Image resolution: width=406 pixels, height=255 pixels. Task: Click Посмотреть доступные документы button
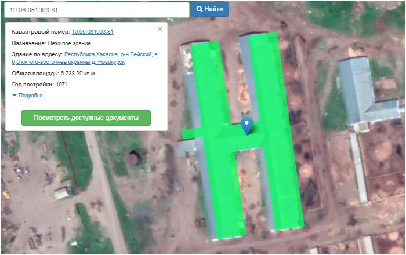(x=86, y=118)
